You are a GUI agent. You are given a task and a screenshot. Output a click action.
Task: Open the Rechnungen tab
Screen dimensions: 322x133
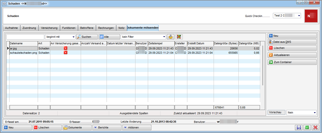click(106, 28)
